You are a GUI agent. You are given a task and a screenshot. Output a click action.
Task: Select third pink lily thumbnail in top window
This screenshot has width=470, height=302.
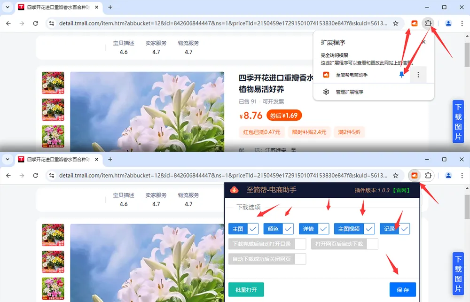tap(53, 136)
